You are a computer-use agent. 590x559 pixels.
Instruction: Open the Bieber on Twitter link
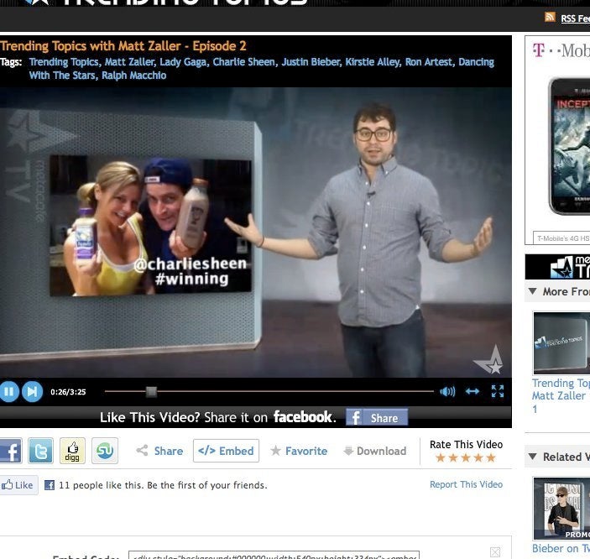click(x=561, y=548)
